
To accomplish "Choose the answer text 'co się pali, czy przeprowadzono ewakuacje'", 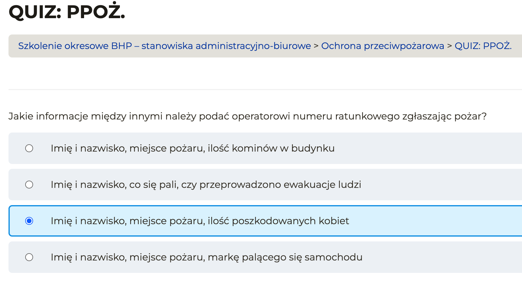I will click(x=206, y=185).
